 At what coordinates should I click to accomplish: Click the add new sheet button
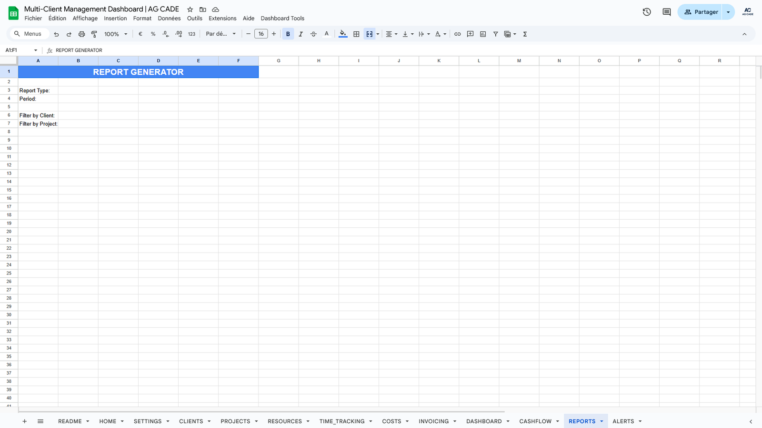(24, 421)
